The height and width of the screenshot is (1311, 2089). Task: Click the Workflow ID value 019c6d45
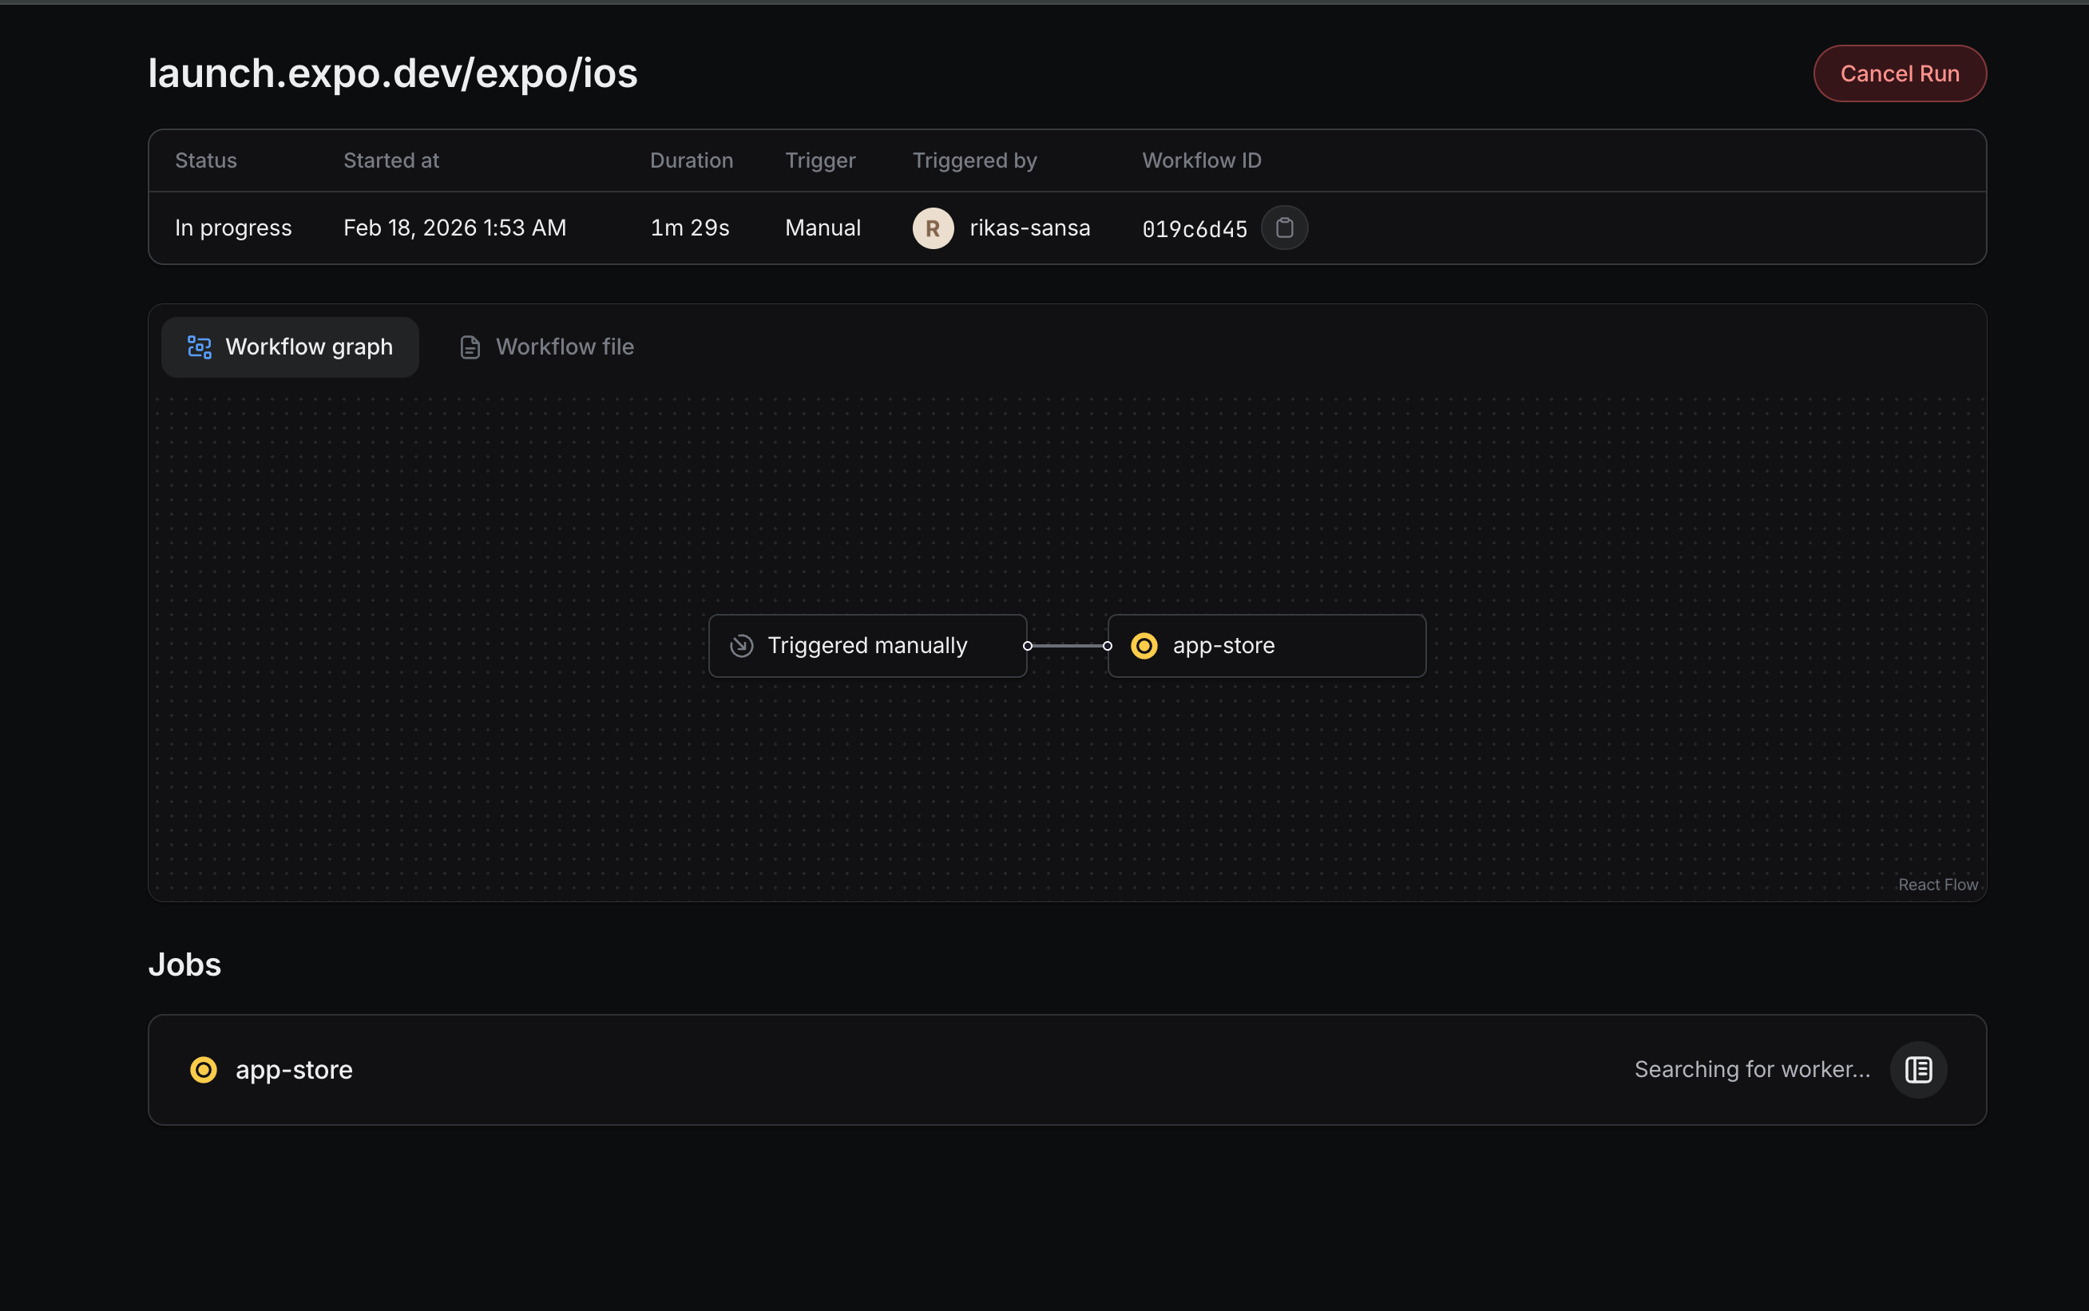(x=1193, y=228)
